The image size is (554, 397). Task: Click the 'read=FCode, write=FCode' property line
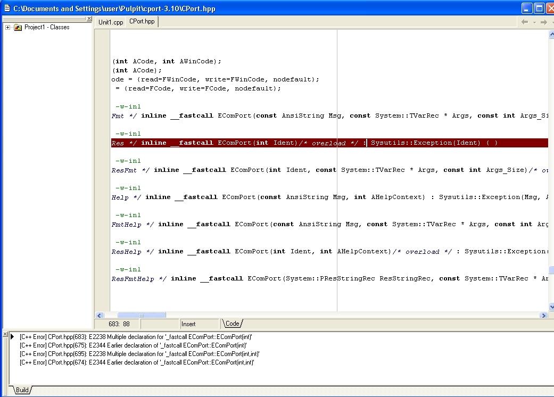(x=198, y=88)
